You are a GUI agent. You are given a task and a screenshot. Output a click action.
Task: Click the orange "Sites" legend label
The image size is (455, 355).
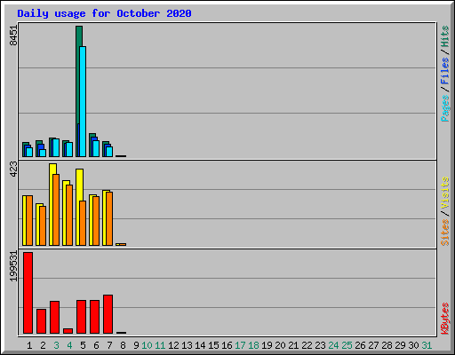[x=445, y=233]
